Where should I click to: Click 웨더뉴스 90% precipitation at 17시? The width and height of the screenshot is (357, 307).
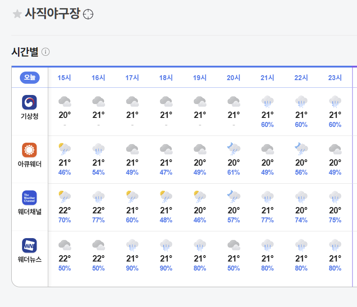pos(132,268)
